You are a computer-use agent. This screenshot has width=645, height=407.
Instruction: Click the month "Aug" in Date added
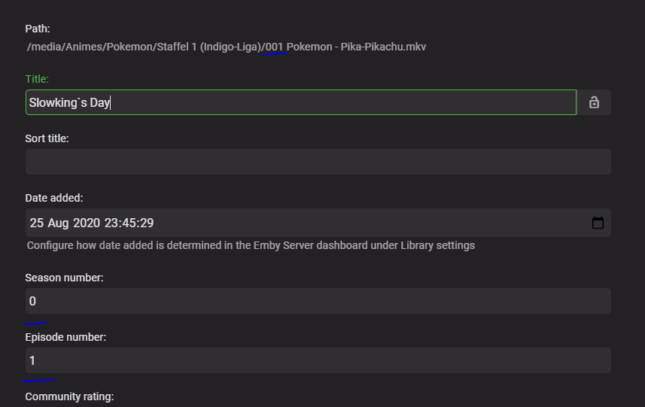59,223
